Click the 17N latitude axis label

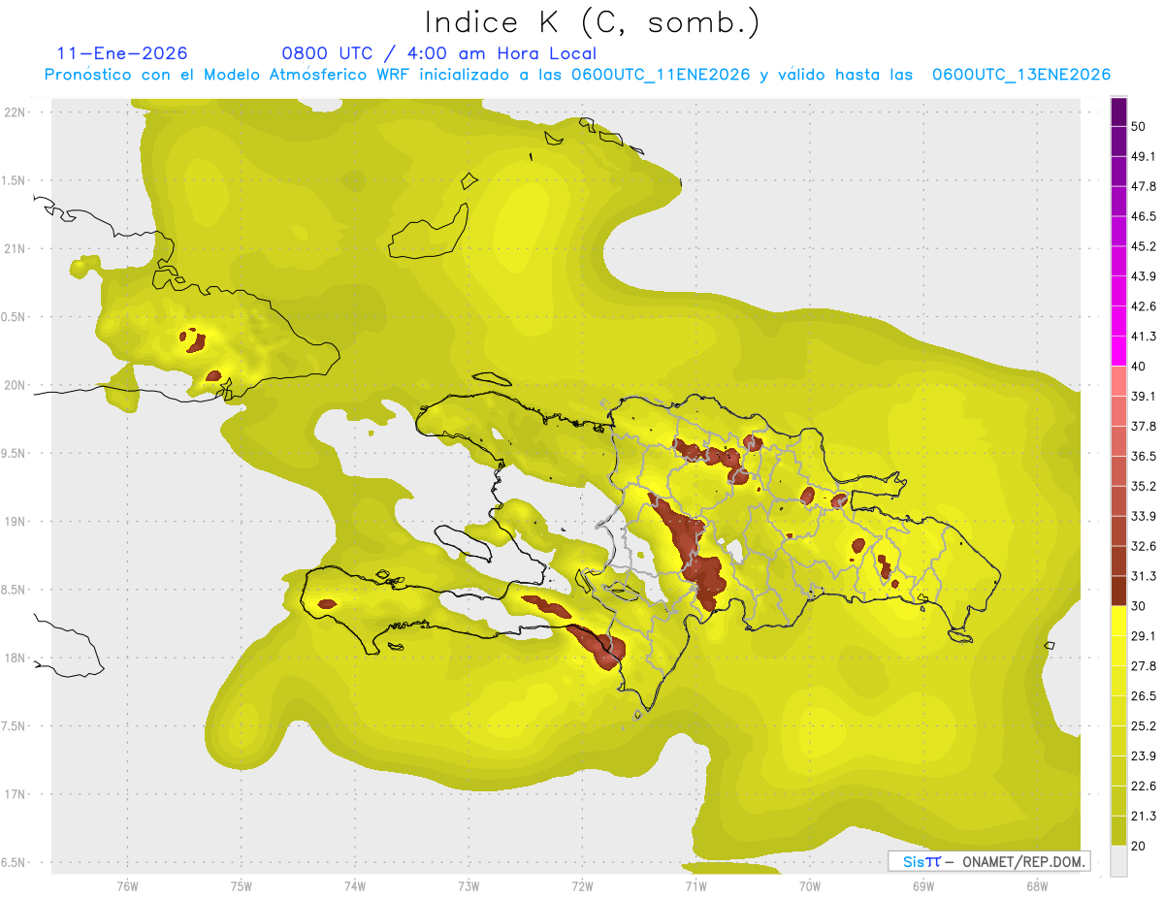[x=16, y=794]
